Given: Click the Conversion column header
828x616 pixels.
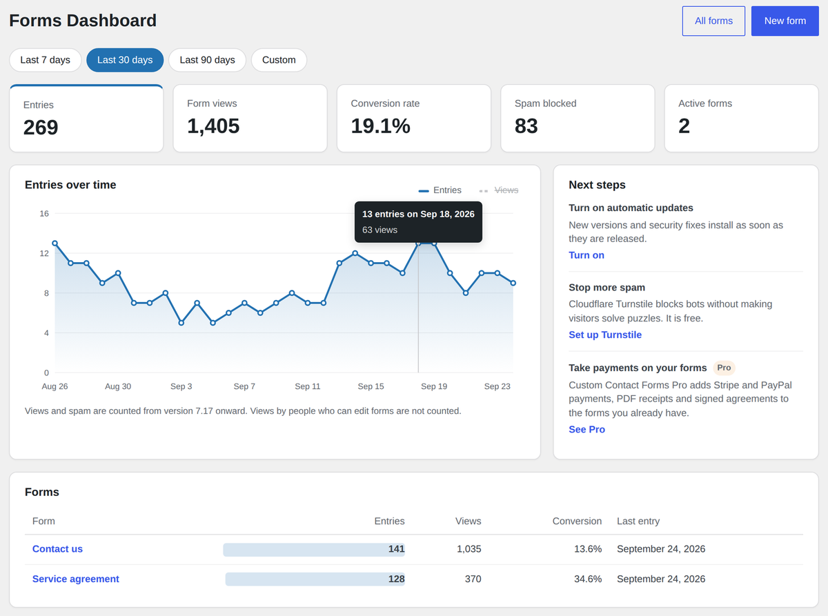Looking at the screenshot, I should (x=577, y=521).
